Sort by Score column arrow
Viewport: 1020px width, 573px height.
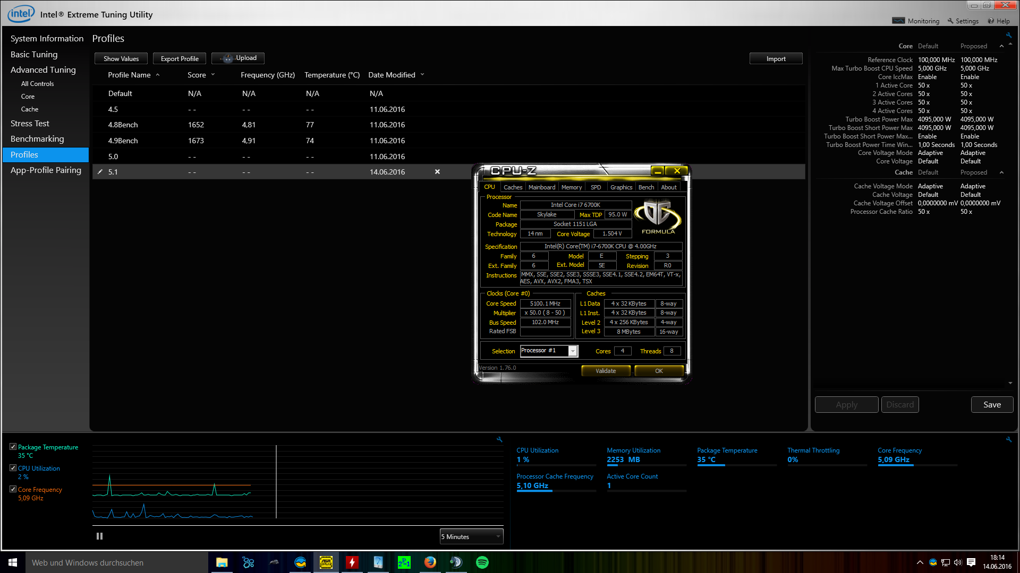[213, 75]
